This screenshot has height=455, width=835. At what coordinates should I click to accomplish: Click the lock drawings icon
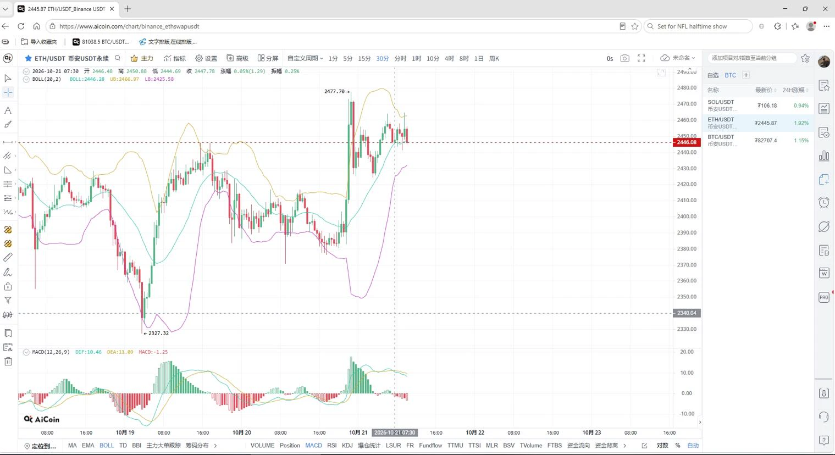8,286
